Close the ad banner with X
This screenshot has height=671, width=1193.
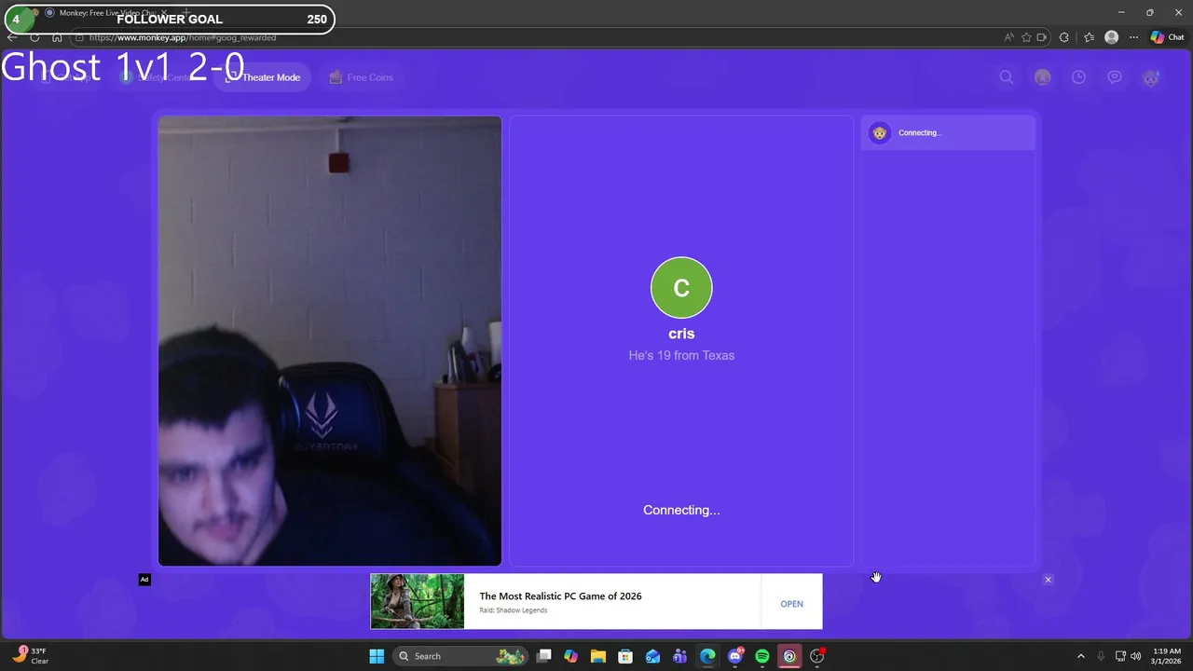[1048, 580]
